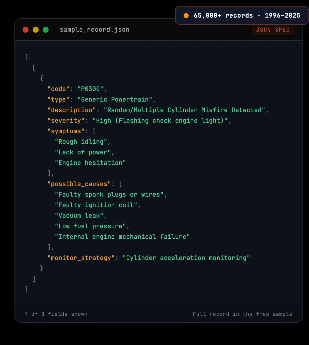Click the "P0300" value
This screenshot has width=309, height=345.
[x=90, y=89]
